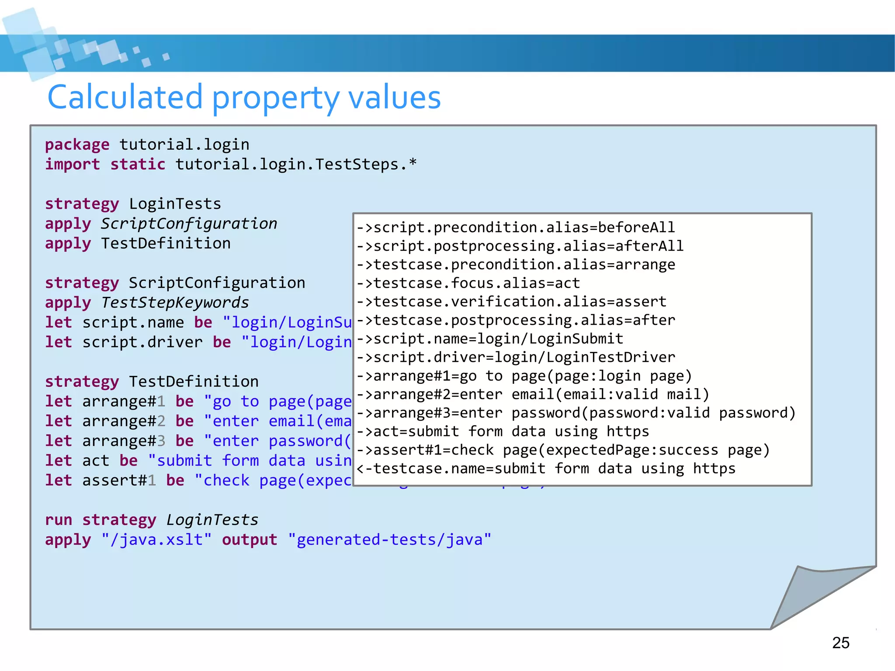Image resolution: width=895 pixels, height=671 pixels.
Task: Click '->act=submit form data using https' output
Action: (x=503, y=432)
